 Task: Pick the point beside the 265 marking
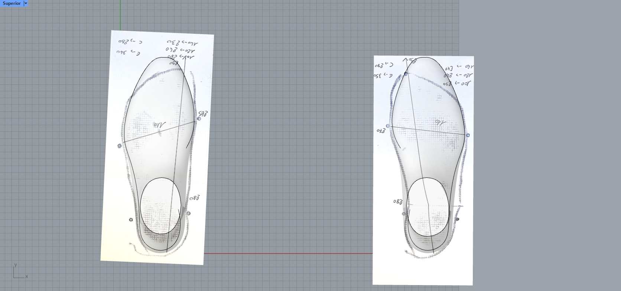pyautogui.click(x=199, y=118)
